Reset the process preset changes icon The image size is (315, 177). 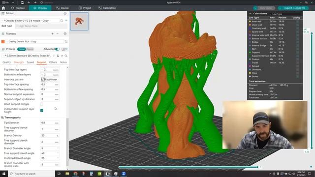click(x=54, y=56)
